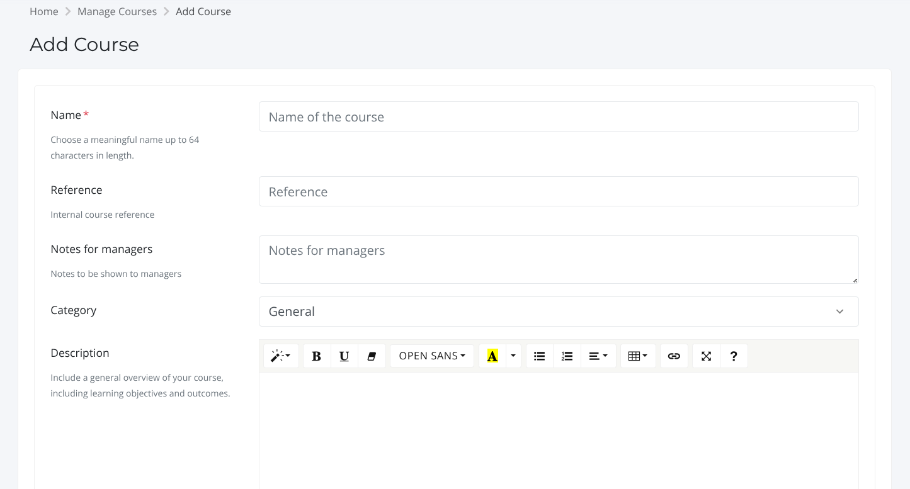The image size is (910, 489).
Task: Navigate to Manage Courses breadcrumb link
Action: (x=117, y=11)
